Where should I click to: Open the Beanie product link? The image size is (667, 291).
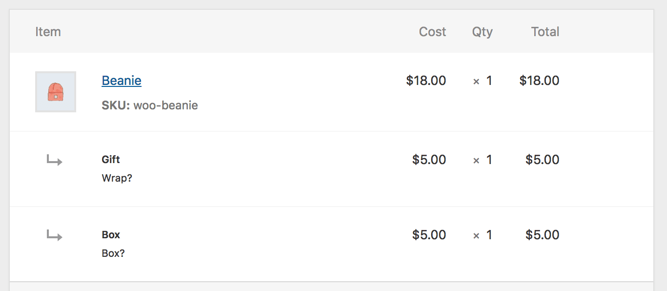click(x=122, y=81)
